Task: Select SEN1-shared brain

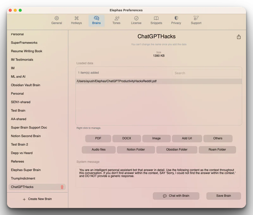Action: (x=21, y=102)
